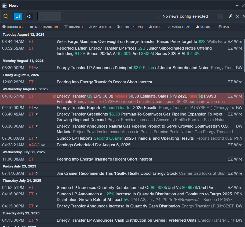Open the Sources 2 filter
245x227 pixels.
(x=13, y=27)
